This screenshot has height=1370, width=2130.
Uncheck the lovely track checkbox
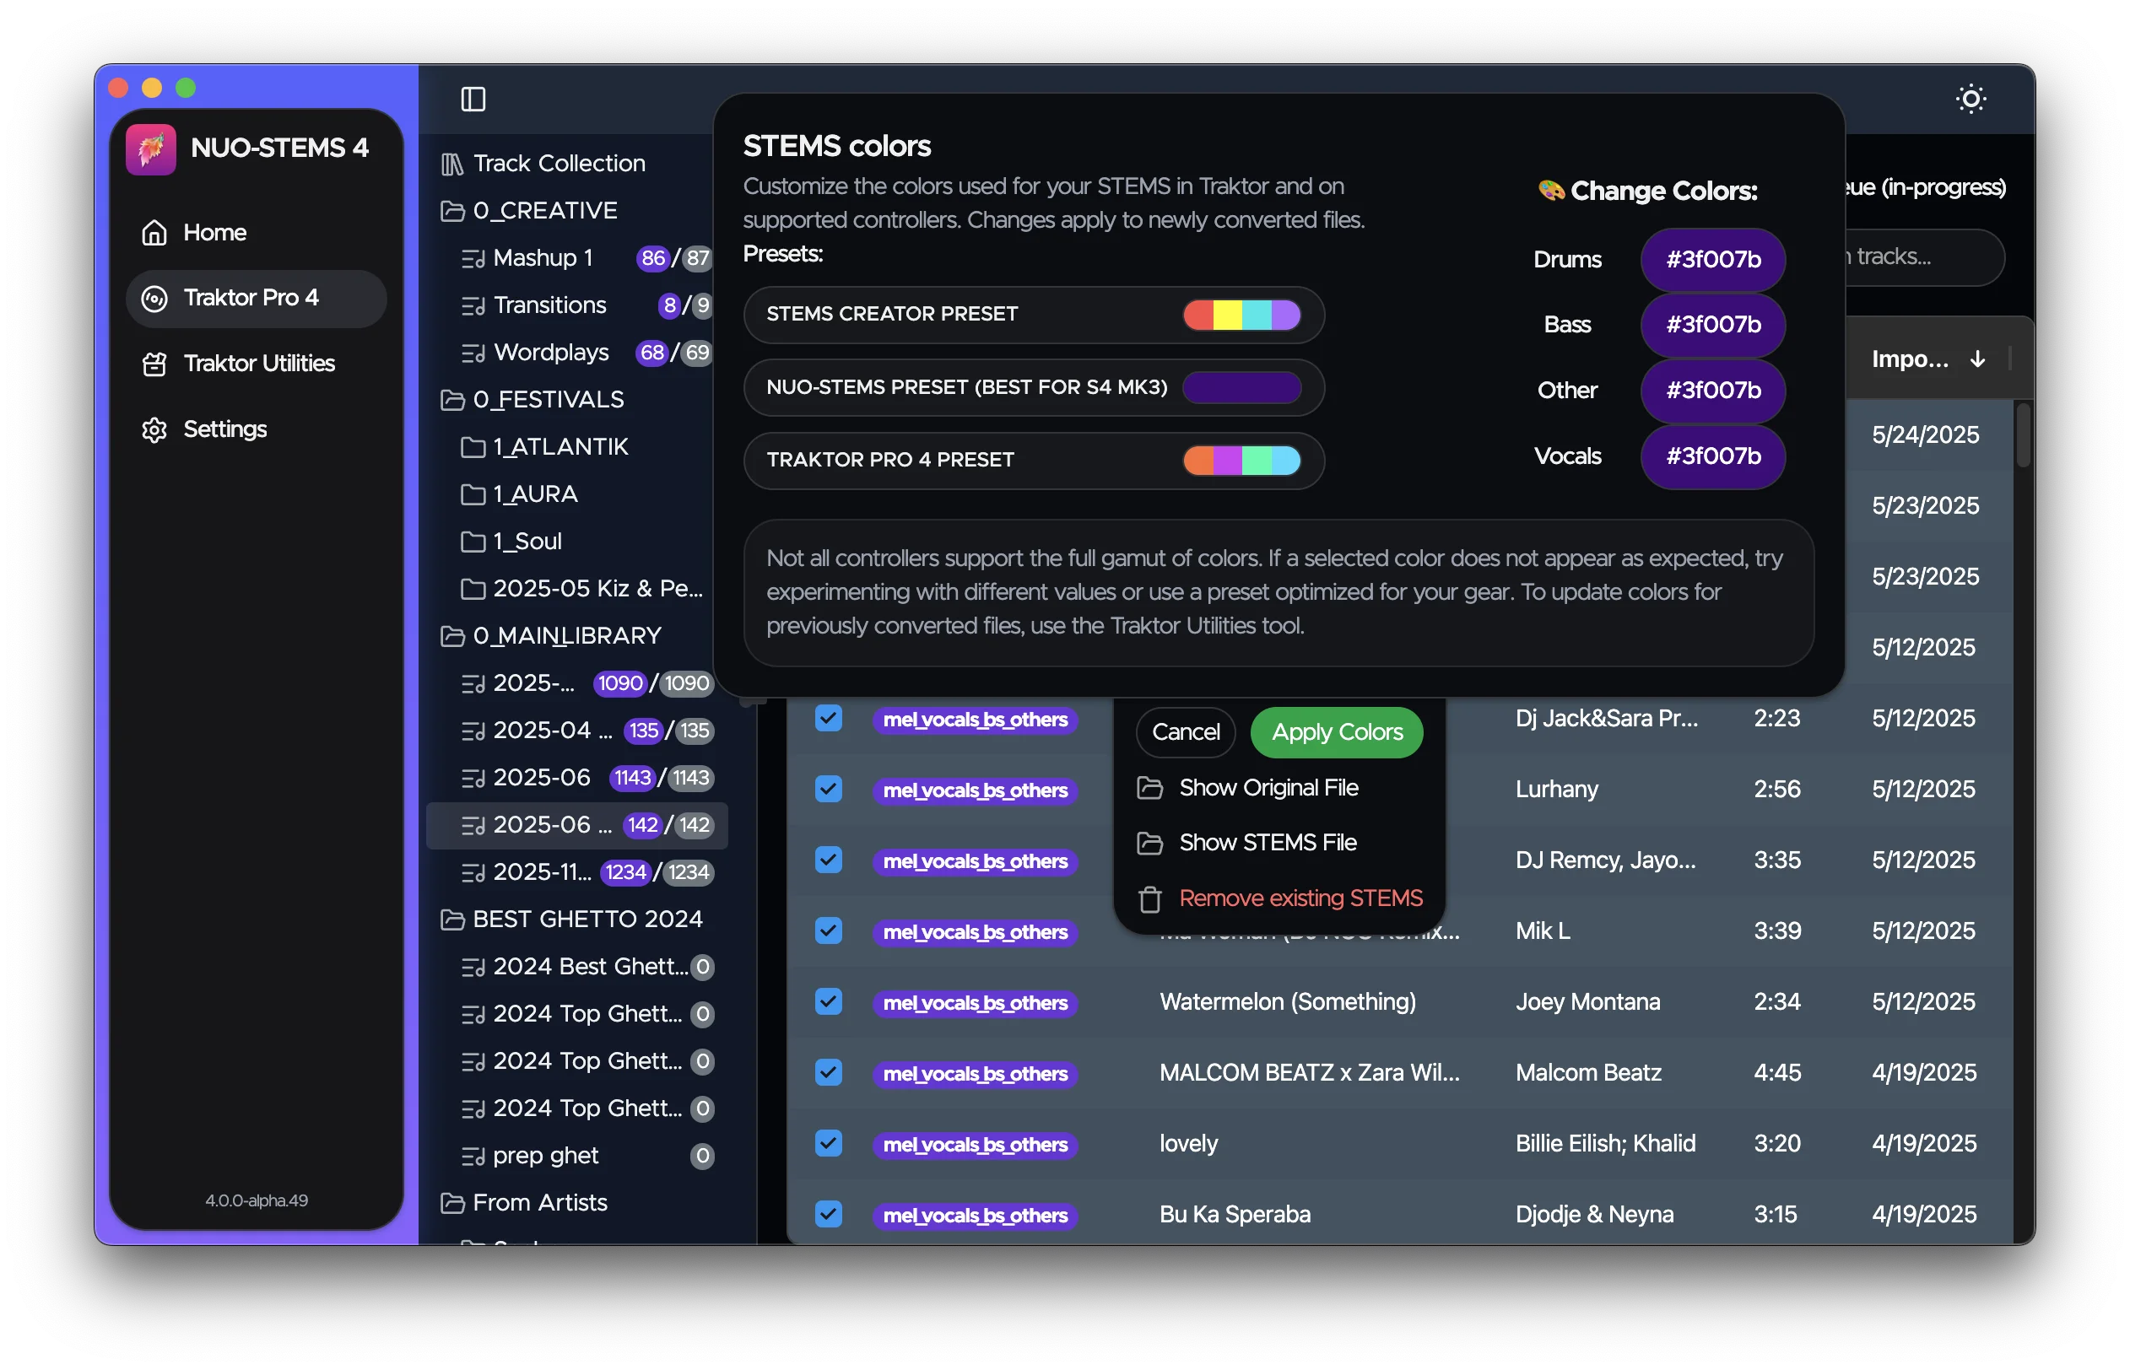point(829,1143)
